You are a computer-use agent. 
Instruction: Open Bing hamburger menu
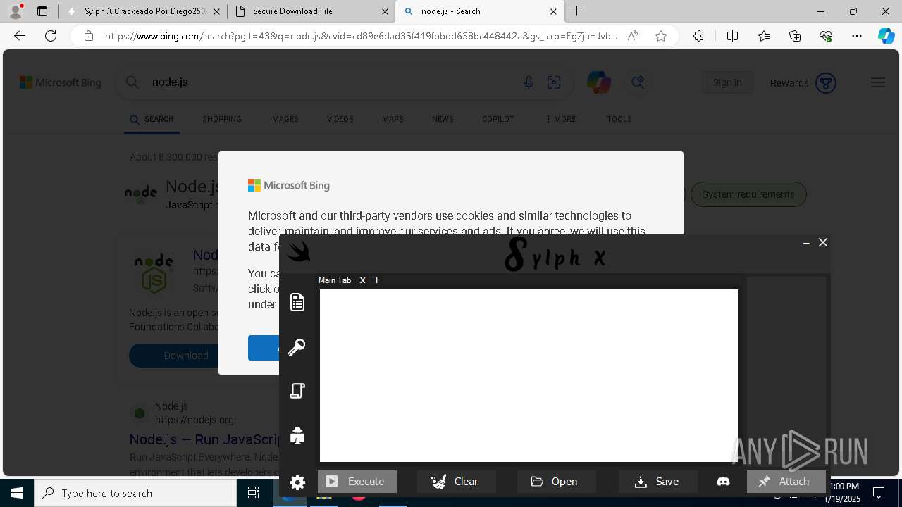[878, 82]
